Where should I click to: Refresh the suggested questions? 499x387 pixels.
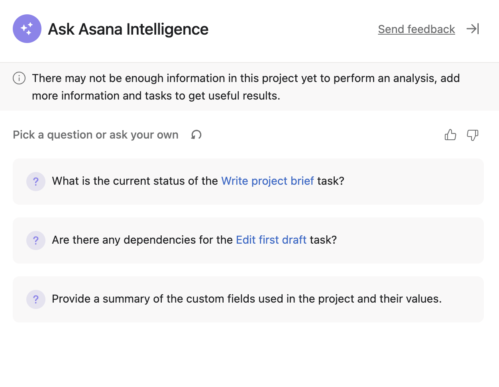[x=196, y=135]
